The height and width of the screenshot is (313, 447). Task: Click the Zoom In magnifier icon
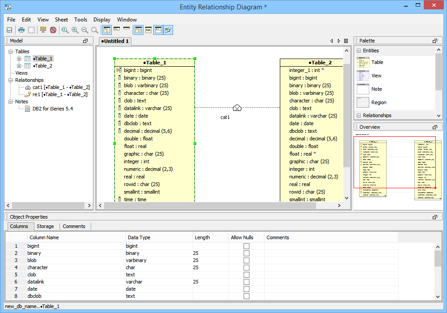point(75,30)
